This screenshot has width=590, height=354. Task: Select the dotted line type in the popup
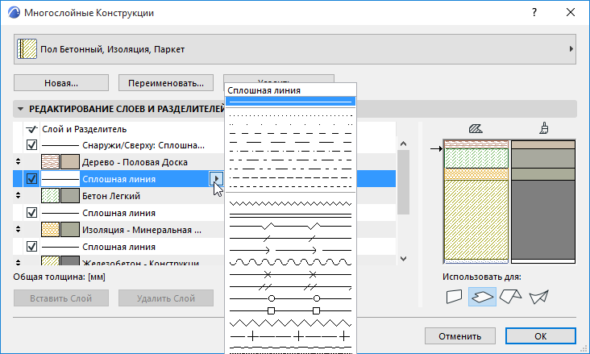(290, 115)
